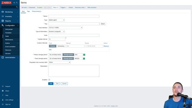The height and width of the screenshot is (108, 192).
Task: Click the Inventory list icon
Action: coord(3,16)
